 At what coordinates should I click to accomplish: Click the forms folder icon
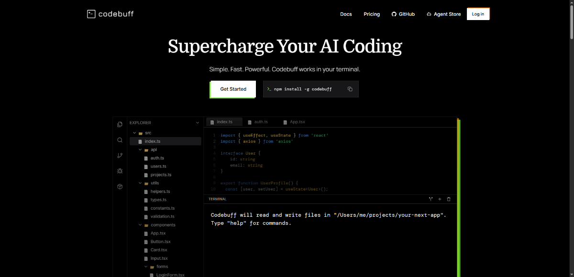coord(152,267)
